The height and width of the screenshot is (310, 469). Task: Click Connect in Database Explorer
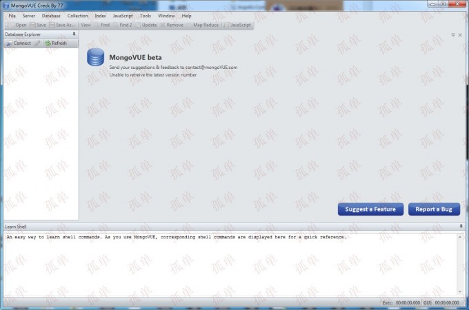(19, 43)
